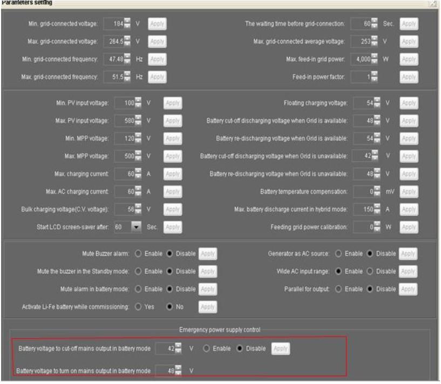
Task: Apply Battery temperature compensation value
Action: point(409,191)
